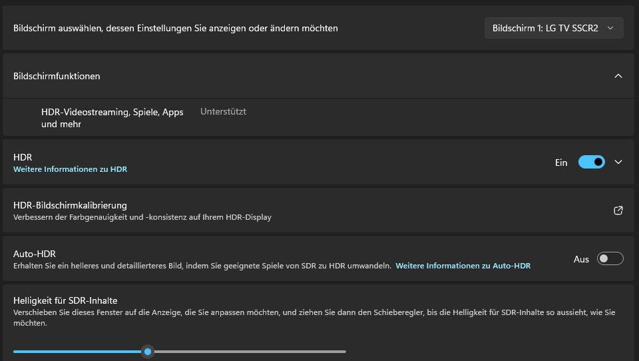Turn off the HDR toggle switch
Image resolution: width=639 pixels, height=361 pixels.
[591, 163]
